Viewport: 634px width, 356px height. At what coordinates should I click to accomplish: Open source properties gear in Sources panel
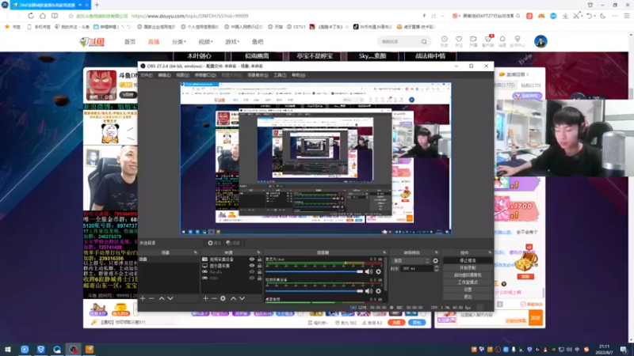[x=223, y=298]
